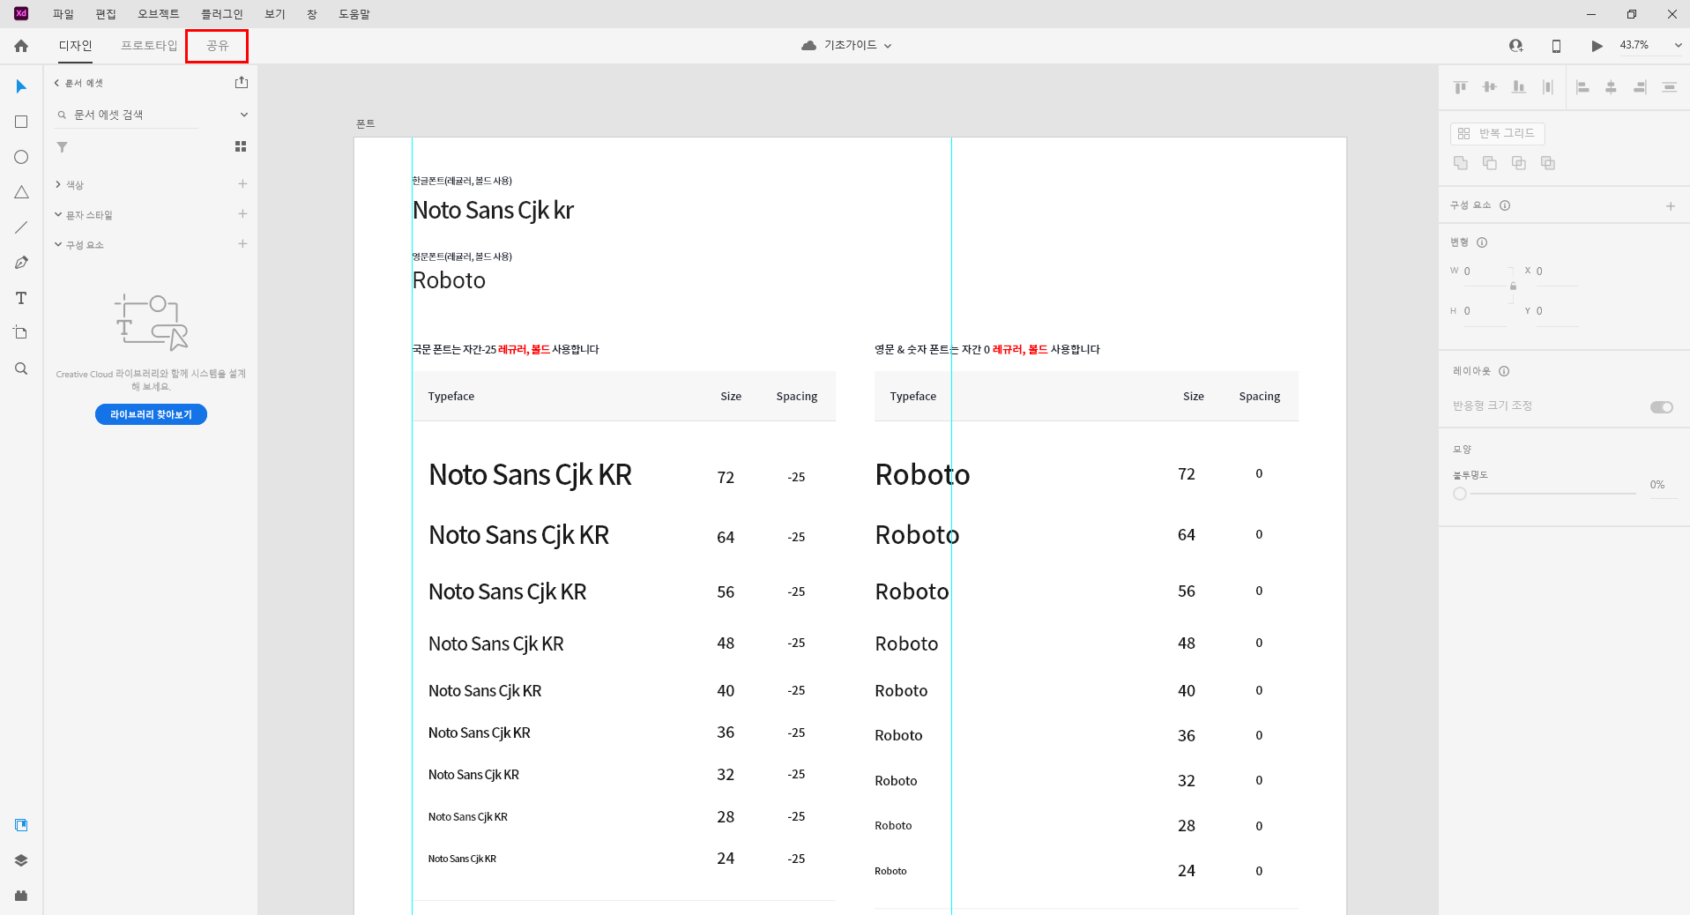The image size is (1690, 915).
Task: Collapse the 문자 스타일 section
Action: (x=58, y=214)
